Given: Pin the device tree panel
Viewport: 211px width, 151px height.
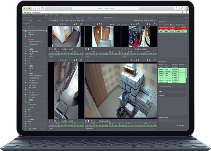Looking at the screenshot, I should click(x=44, y=18).
